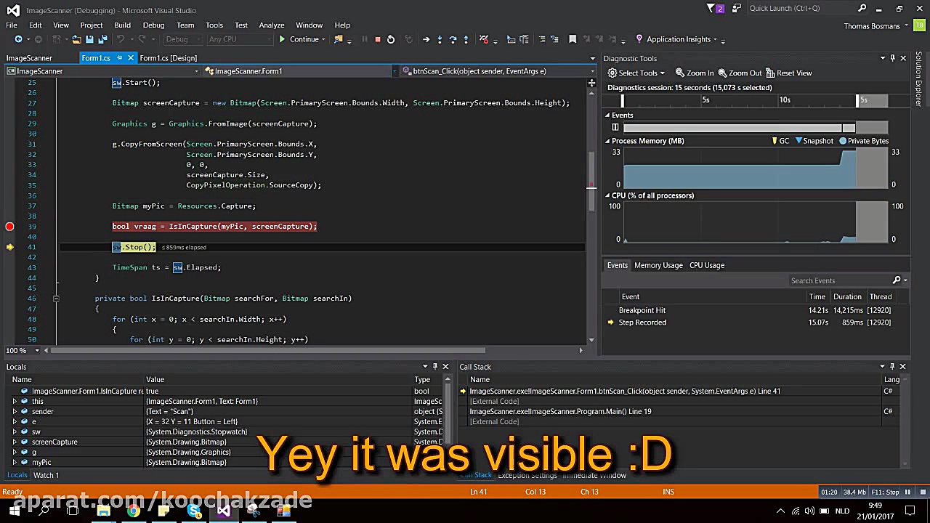Click Reset View in Diagnostic Tools
This screenshot has width=930, height=523.
[788, 73]
